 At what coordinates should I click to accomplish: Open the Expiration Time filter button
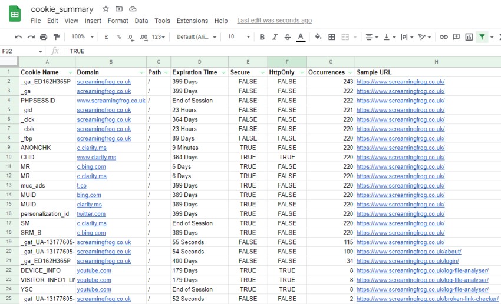tap(223, 72)
